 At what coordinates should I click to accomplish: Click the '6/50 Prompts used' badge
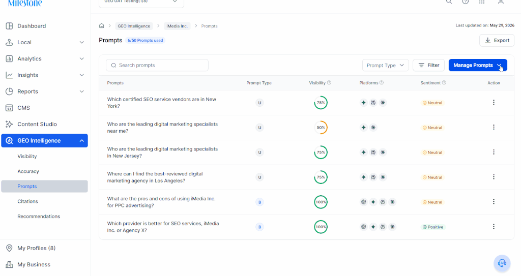(x=145, y=40)
